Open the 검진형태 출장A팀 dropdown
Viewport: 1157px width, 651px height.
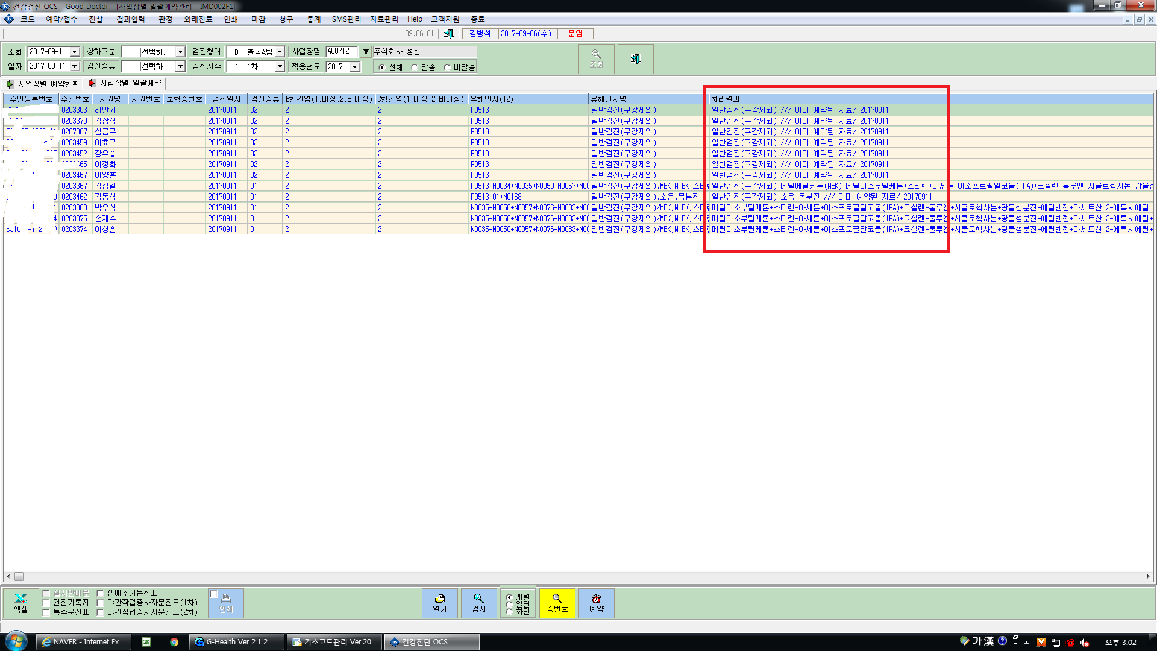click(x=280, y=52)
